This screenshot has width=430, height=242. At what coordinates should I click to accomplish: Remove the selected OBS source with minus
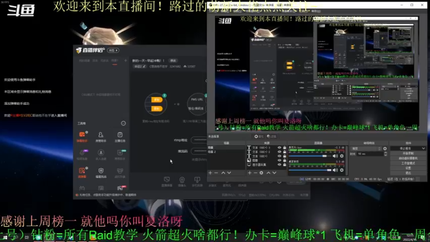tap(255, 173)
